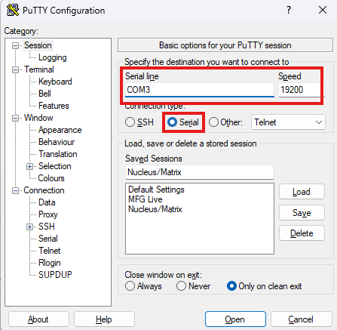Set close window on exit to Never
This screenshot has width=337, height=330.
point(181,286)
